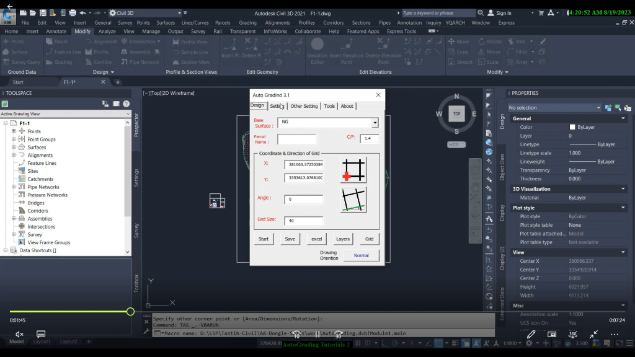Toggle video captions icon
This screenshot has height=357, width=635.
coord(41,334)
